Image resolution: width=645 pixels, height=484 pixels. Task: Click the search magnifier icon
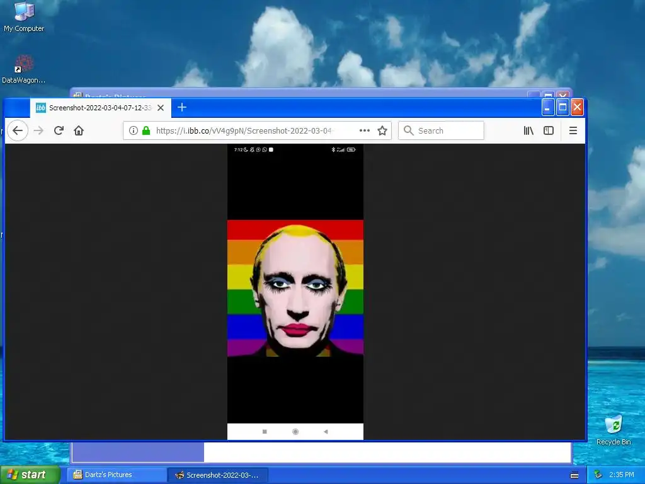tap(408, 130)
